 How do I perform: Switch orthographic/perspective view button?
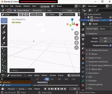(76, 48)
